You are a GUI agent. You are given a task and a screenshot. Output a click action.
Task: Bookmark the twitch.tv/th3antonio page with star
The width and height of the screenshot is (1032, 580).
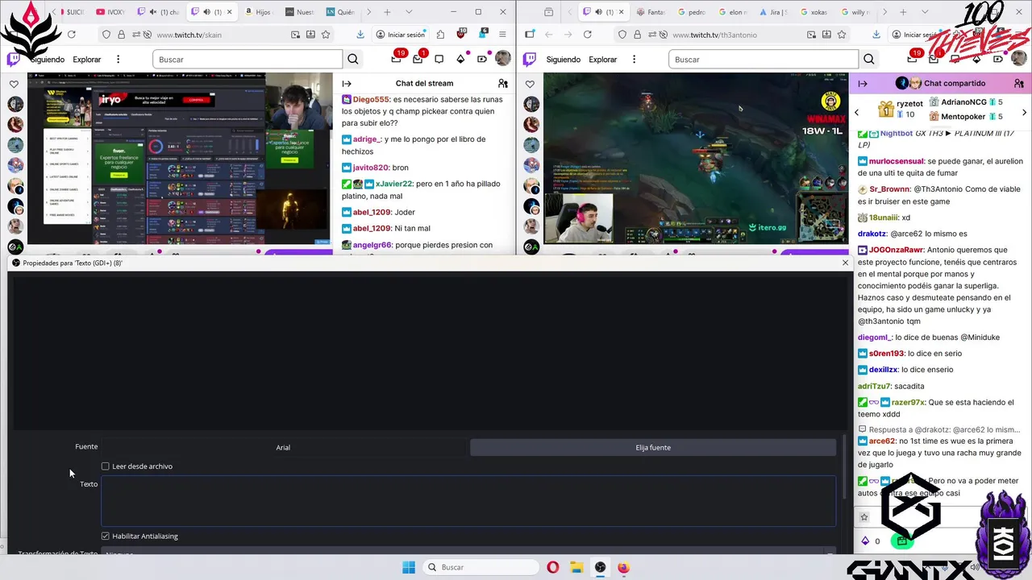842,35
